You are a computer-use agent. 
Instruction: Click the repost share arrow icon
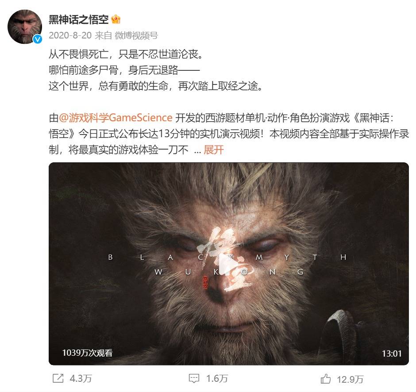tap(58, 378)
